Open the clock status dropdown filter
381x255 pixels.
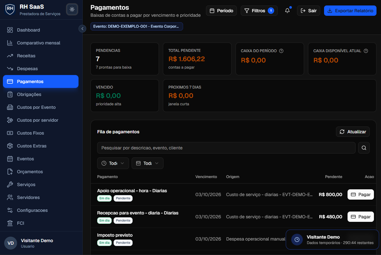point(113,163)
